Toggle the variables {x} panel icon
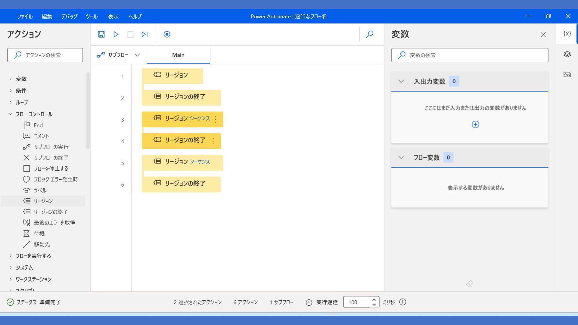578x325 pixels. point(567,34)
